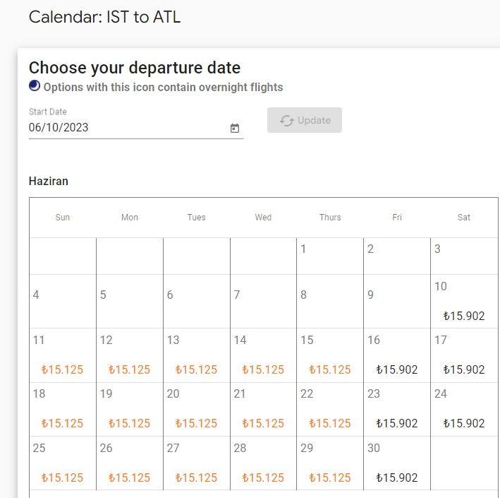Select June 23 priced ₺15.902
The width and height of the screenshot is (500, 498).
397,409
